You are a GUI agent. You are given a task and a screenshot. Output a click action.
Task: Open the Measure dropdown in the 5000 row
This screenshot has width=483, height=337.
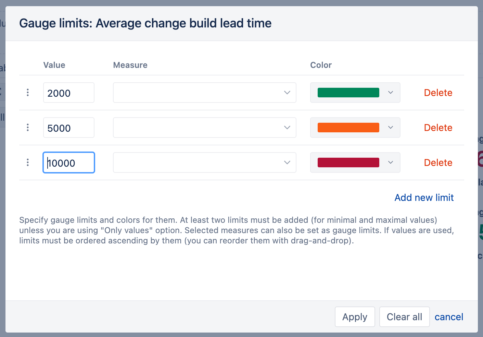[204, 128]
